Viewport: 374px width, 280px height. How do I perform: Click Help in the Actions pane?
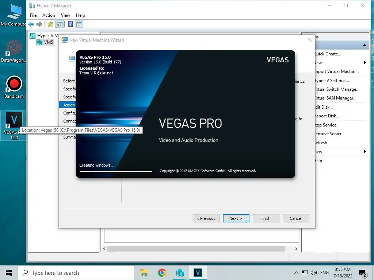coord(318,161)
